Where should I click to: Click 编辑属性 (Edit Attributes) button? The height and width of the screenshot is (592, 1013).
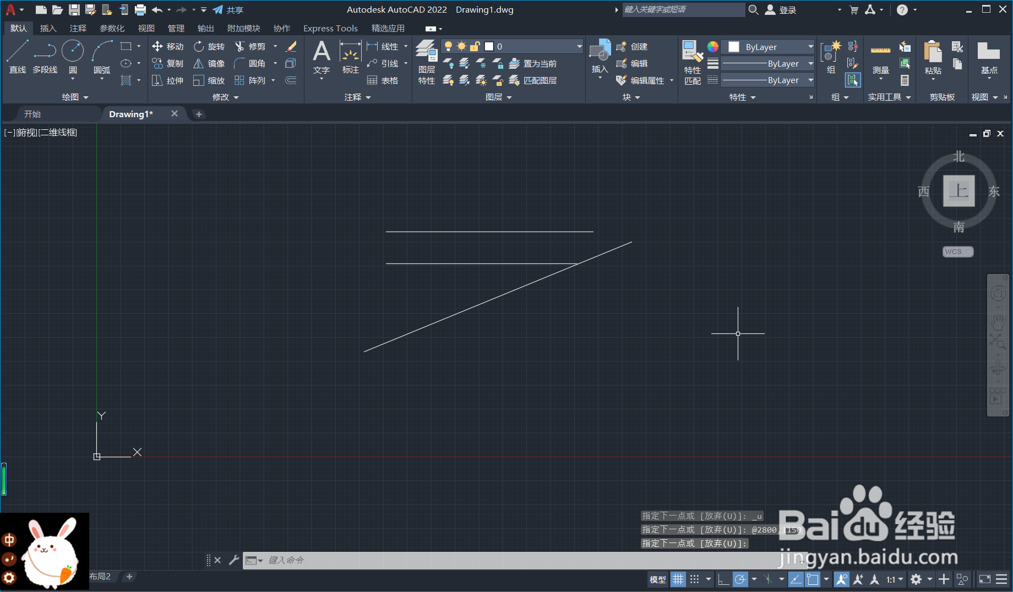click(640, 81)
